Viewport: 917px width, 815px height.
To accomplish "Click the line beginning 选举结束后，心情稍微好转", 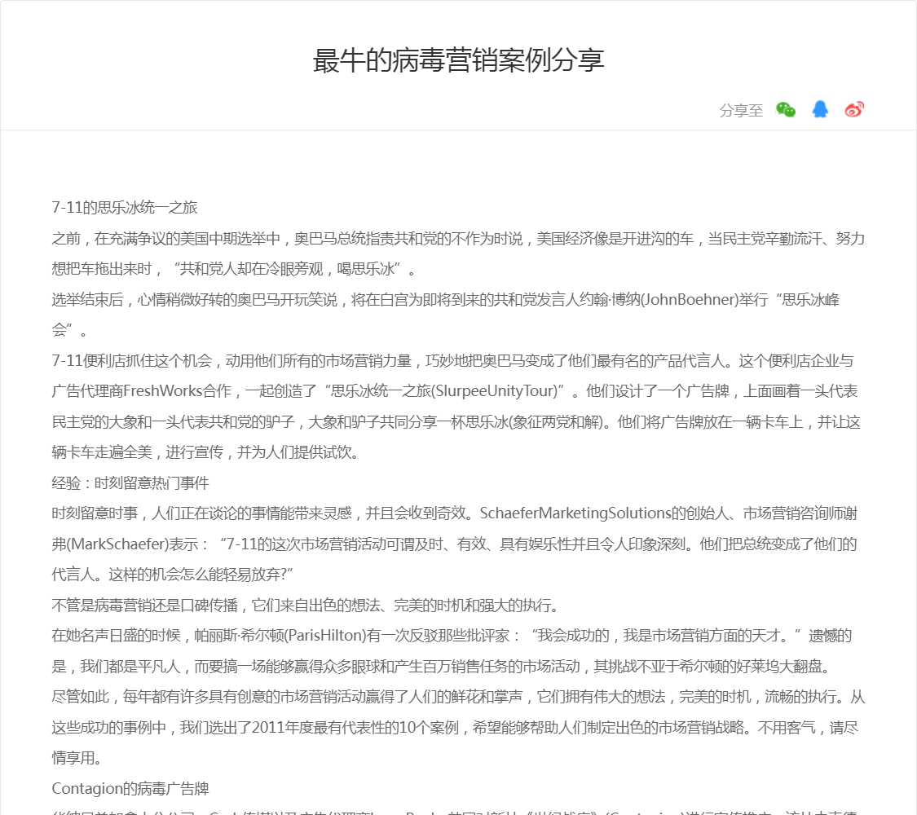I will pyautogui.click(x=446, y=300).
